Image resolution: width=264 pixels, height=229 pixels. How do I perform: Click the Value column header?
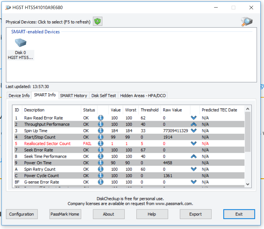(116, 110)
